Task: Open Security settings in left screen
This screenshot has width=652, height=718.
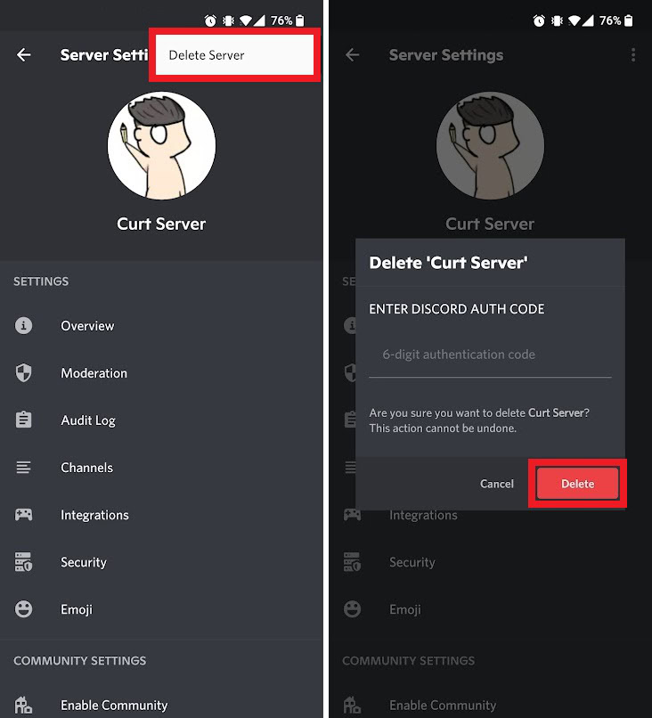Action: tap(161, 562)
